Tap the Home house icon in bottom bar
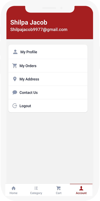Image resolution: width=100 pixels, height=201 pixels. point(14,188)
